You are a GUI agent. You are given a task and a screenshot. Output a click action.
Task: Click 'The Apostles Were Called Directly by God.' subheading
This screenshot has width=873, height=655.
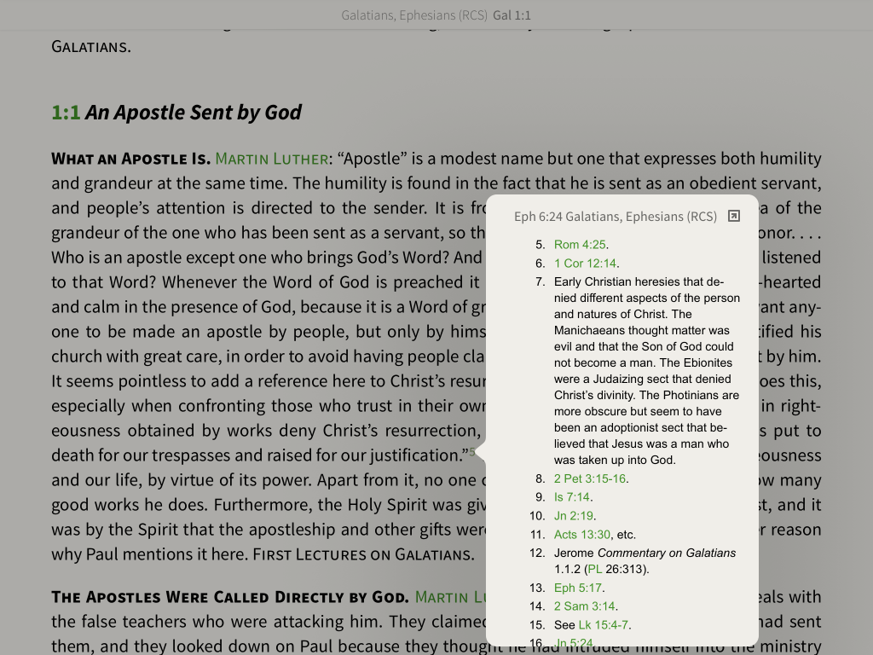tap(230, 597)
